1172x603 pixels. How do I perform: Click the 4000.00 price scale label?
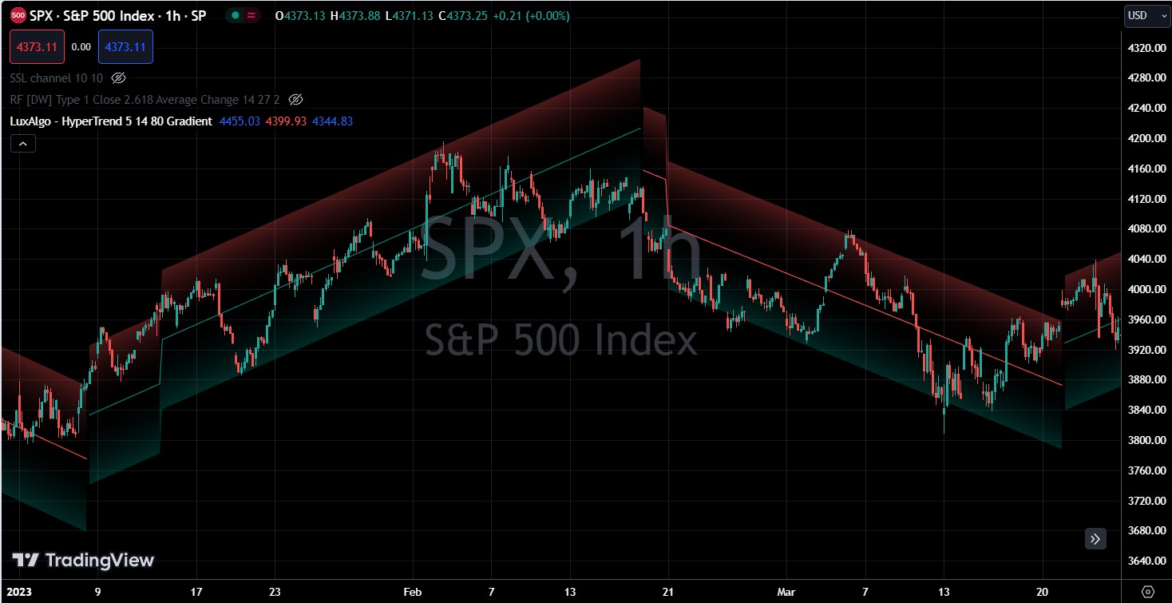[x=1147, y=289]
